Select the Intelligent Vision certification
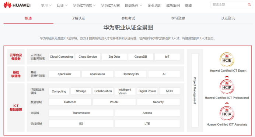 pyautogui.click(x=125, y=91)
